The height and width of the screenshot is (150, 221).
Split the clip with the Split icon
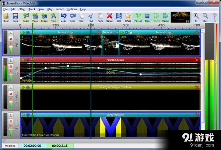coord(119,17)
